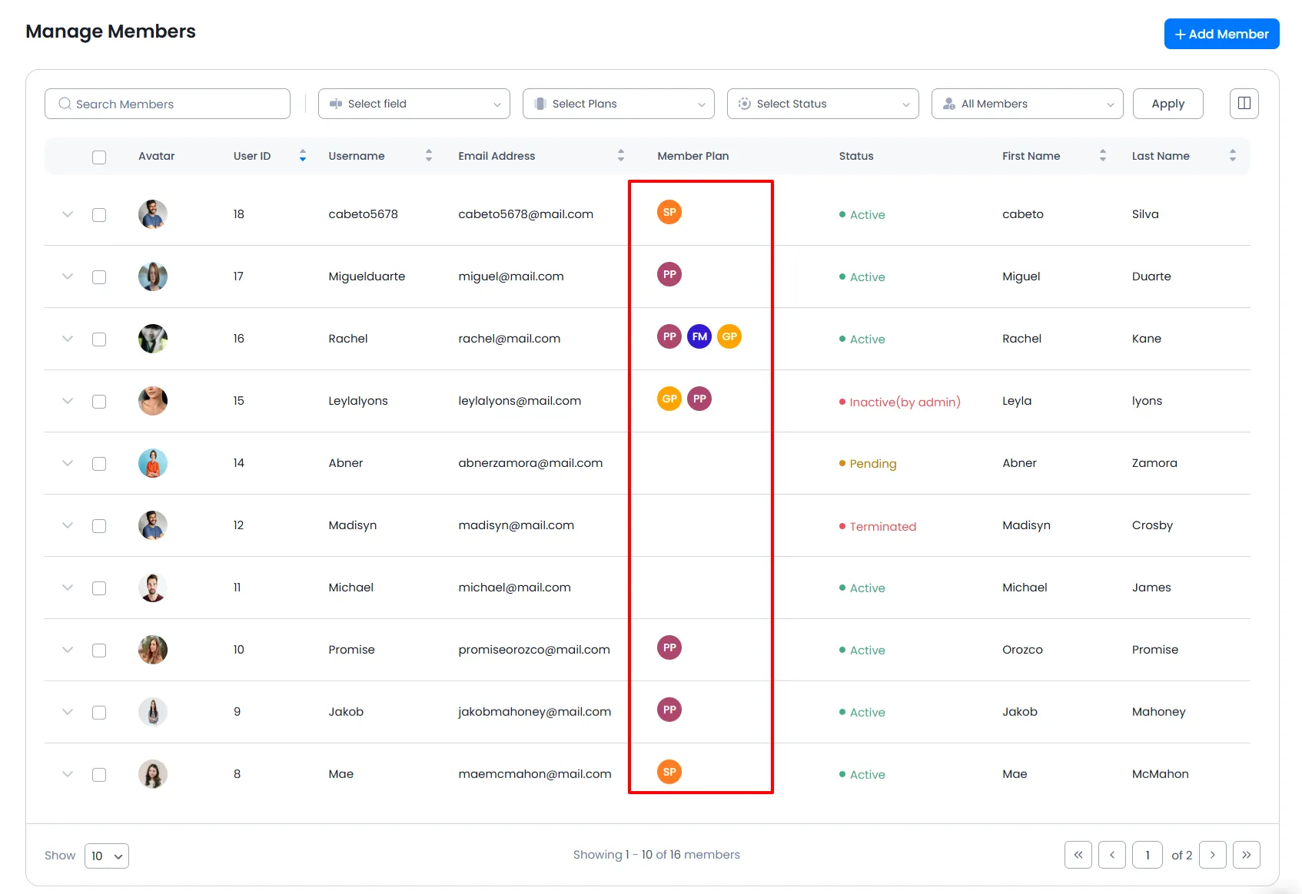The height and width of the screenshot is (894, 1302).
Task: Click the Search Members input field
Action: [168, 104]
